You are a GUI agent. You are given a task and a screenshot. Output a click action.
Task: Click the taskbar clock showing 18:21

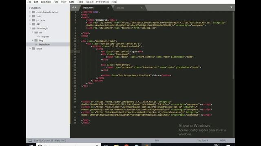(x=217, y=145)
